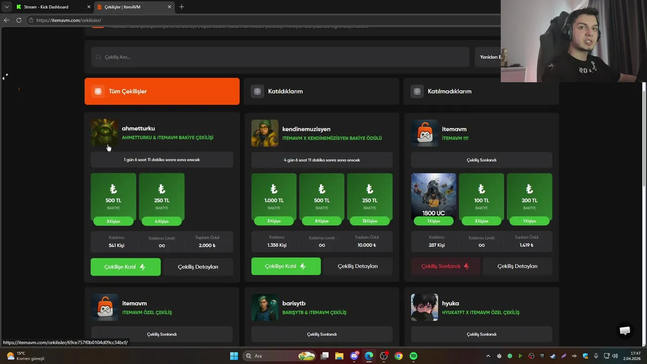Click the kendinemuzisyen avatar image
Viewport: 647px width, 364px height.
click(265, 133)
